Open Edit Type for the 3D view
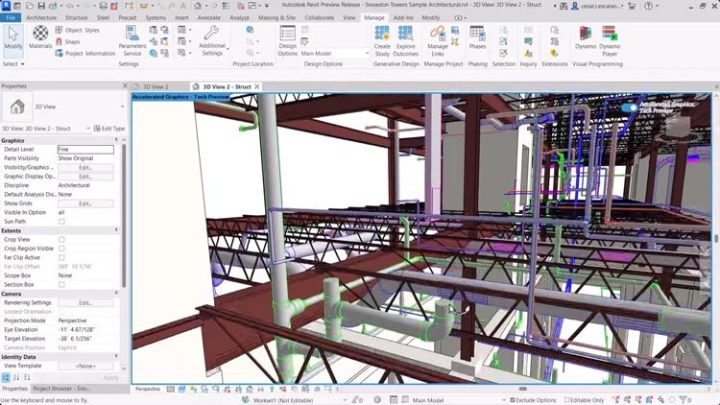The height and width of the screenshot is (405, 720). click(109, 129)
